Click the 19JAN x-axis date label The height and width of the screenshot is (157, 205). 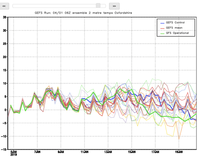click(178, 152)
